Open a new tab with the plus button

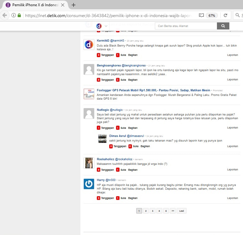pyautogui.click(x=74, y=5)
